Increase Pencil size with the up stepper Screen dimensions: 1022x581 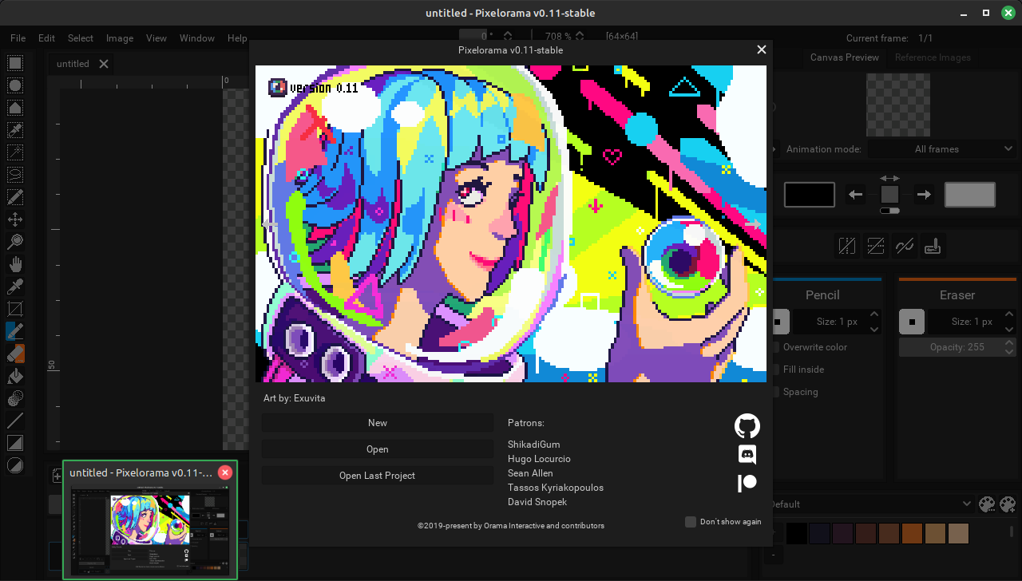coord(873,316)
